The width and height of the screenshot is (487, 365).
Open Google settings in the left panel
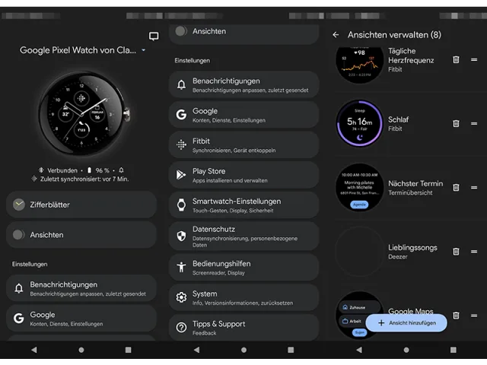click(81, 319)
